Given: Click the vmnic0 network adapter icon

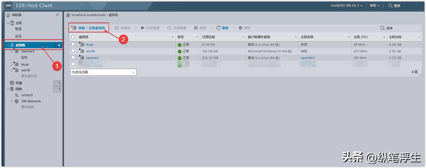Looking at the screenshot, I should point(17,95).
